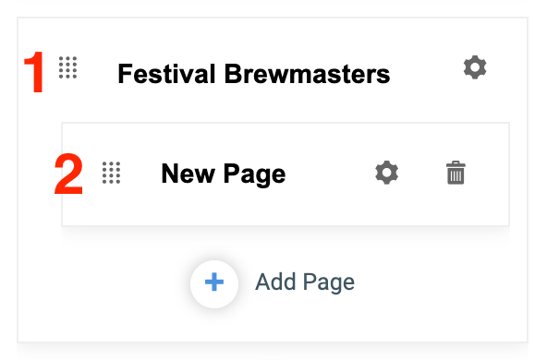Open the New Page settings gear
The height and width of the screenshot is (360, 547).
(x=386, y=173)
